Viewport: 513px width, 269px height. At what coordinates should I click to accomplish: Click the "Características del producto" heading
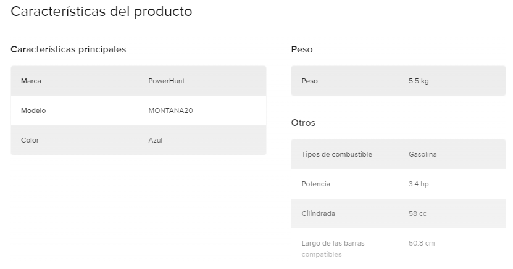tap(101, 12)
